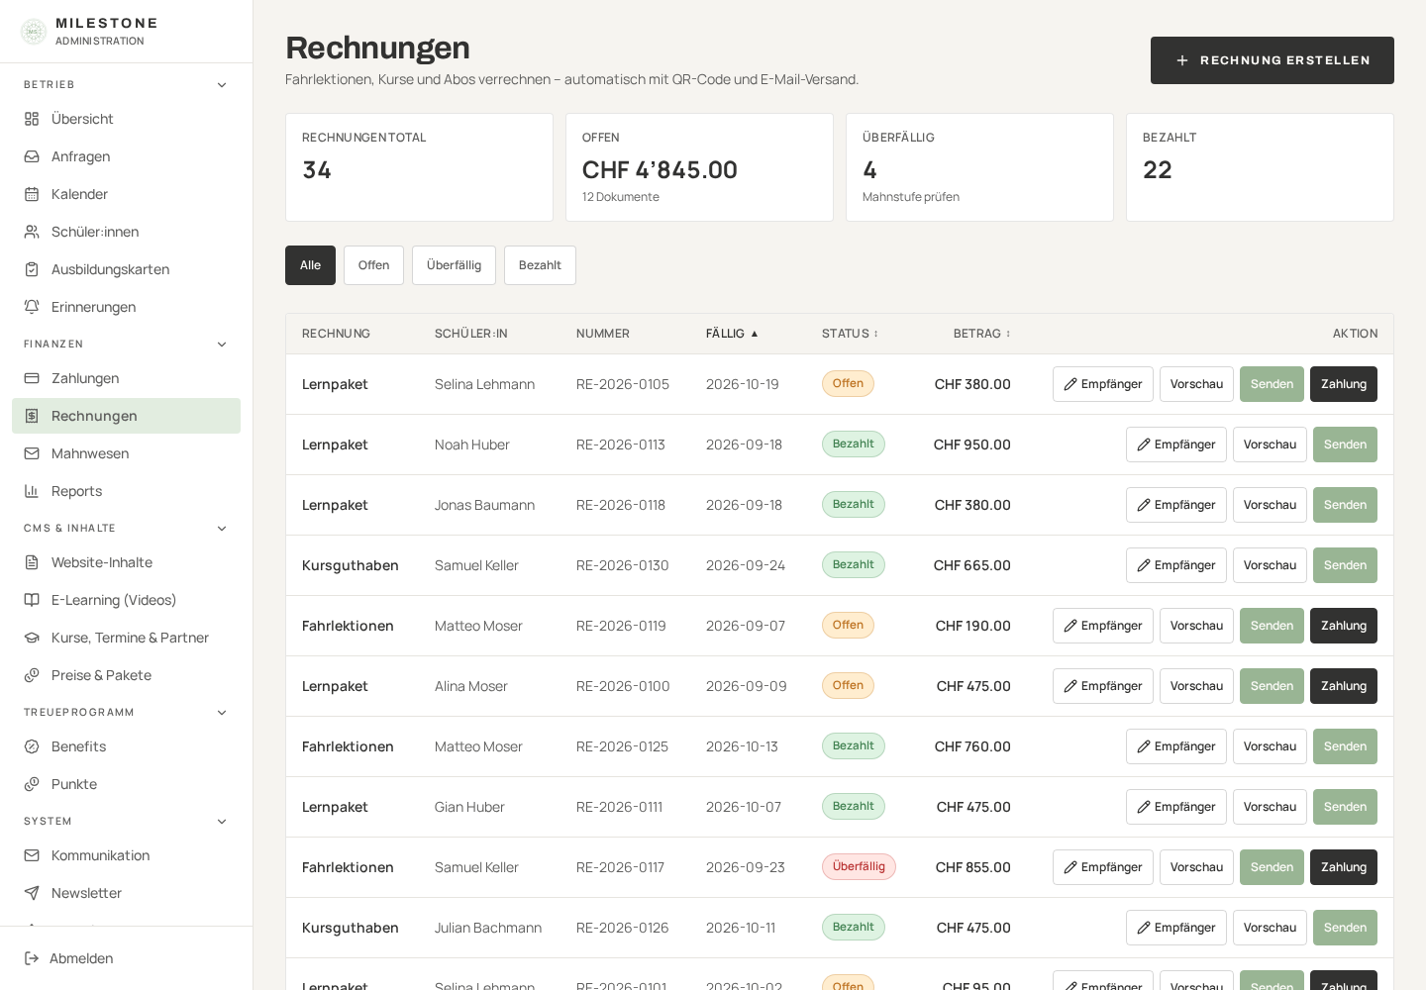The image size is (1426, 990).
Task: Open the Punkte menu item
Action: [126, 784]
